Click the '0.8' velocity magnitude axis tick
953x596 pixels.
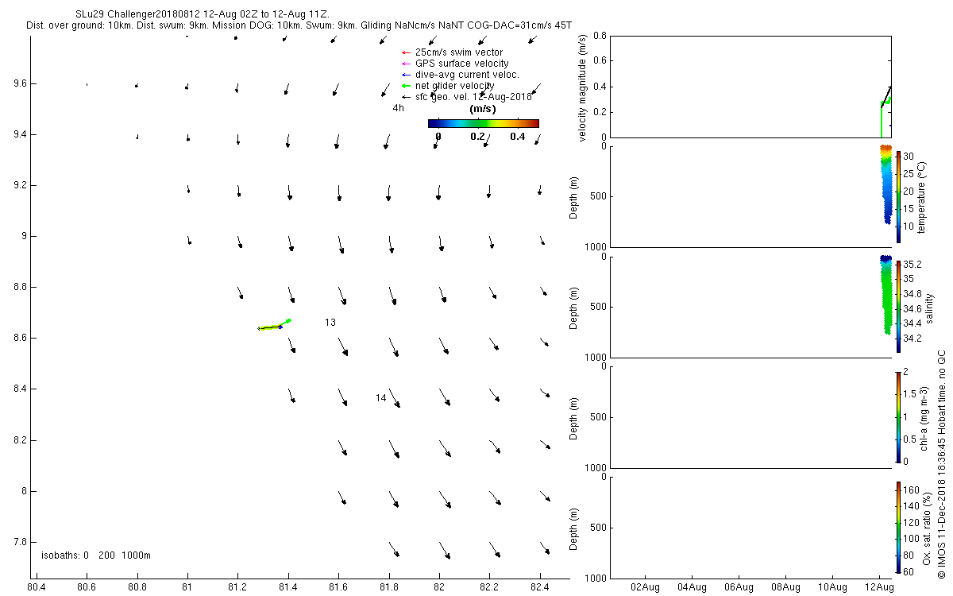600,37
